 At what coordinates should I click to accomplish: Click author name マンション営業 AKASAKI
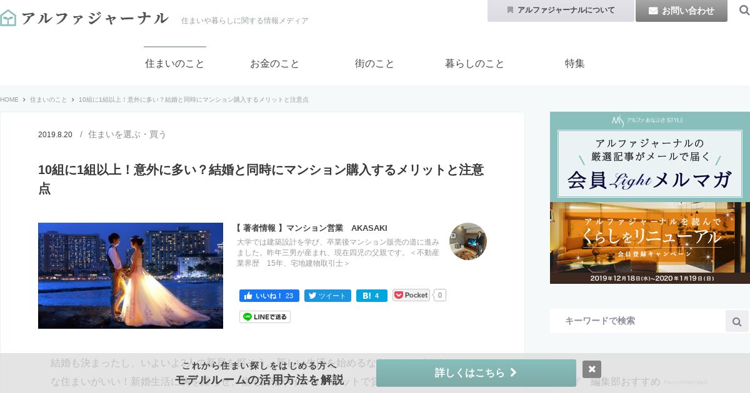tap(336, 228)
